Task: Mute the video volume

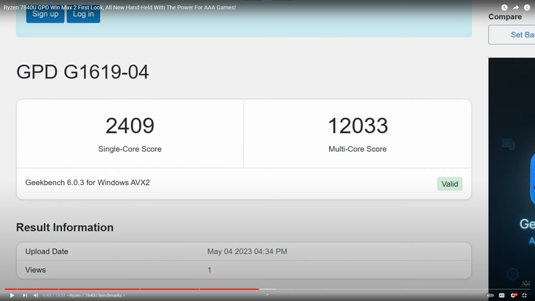Action: point(36,295)
